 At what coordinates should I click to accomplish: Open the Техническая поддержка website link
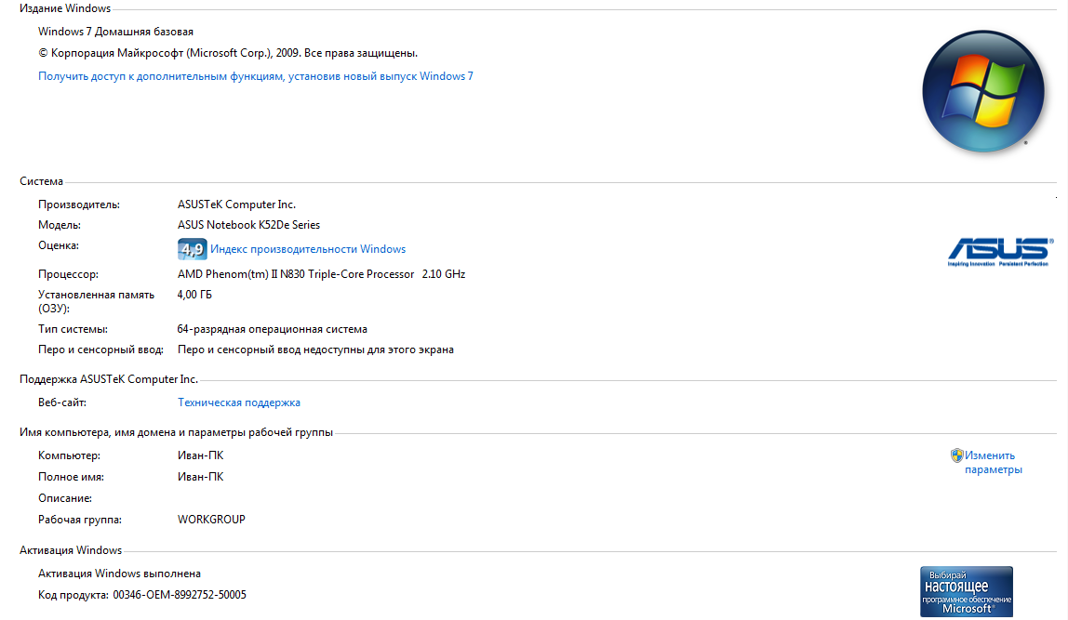(239, 402)
